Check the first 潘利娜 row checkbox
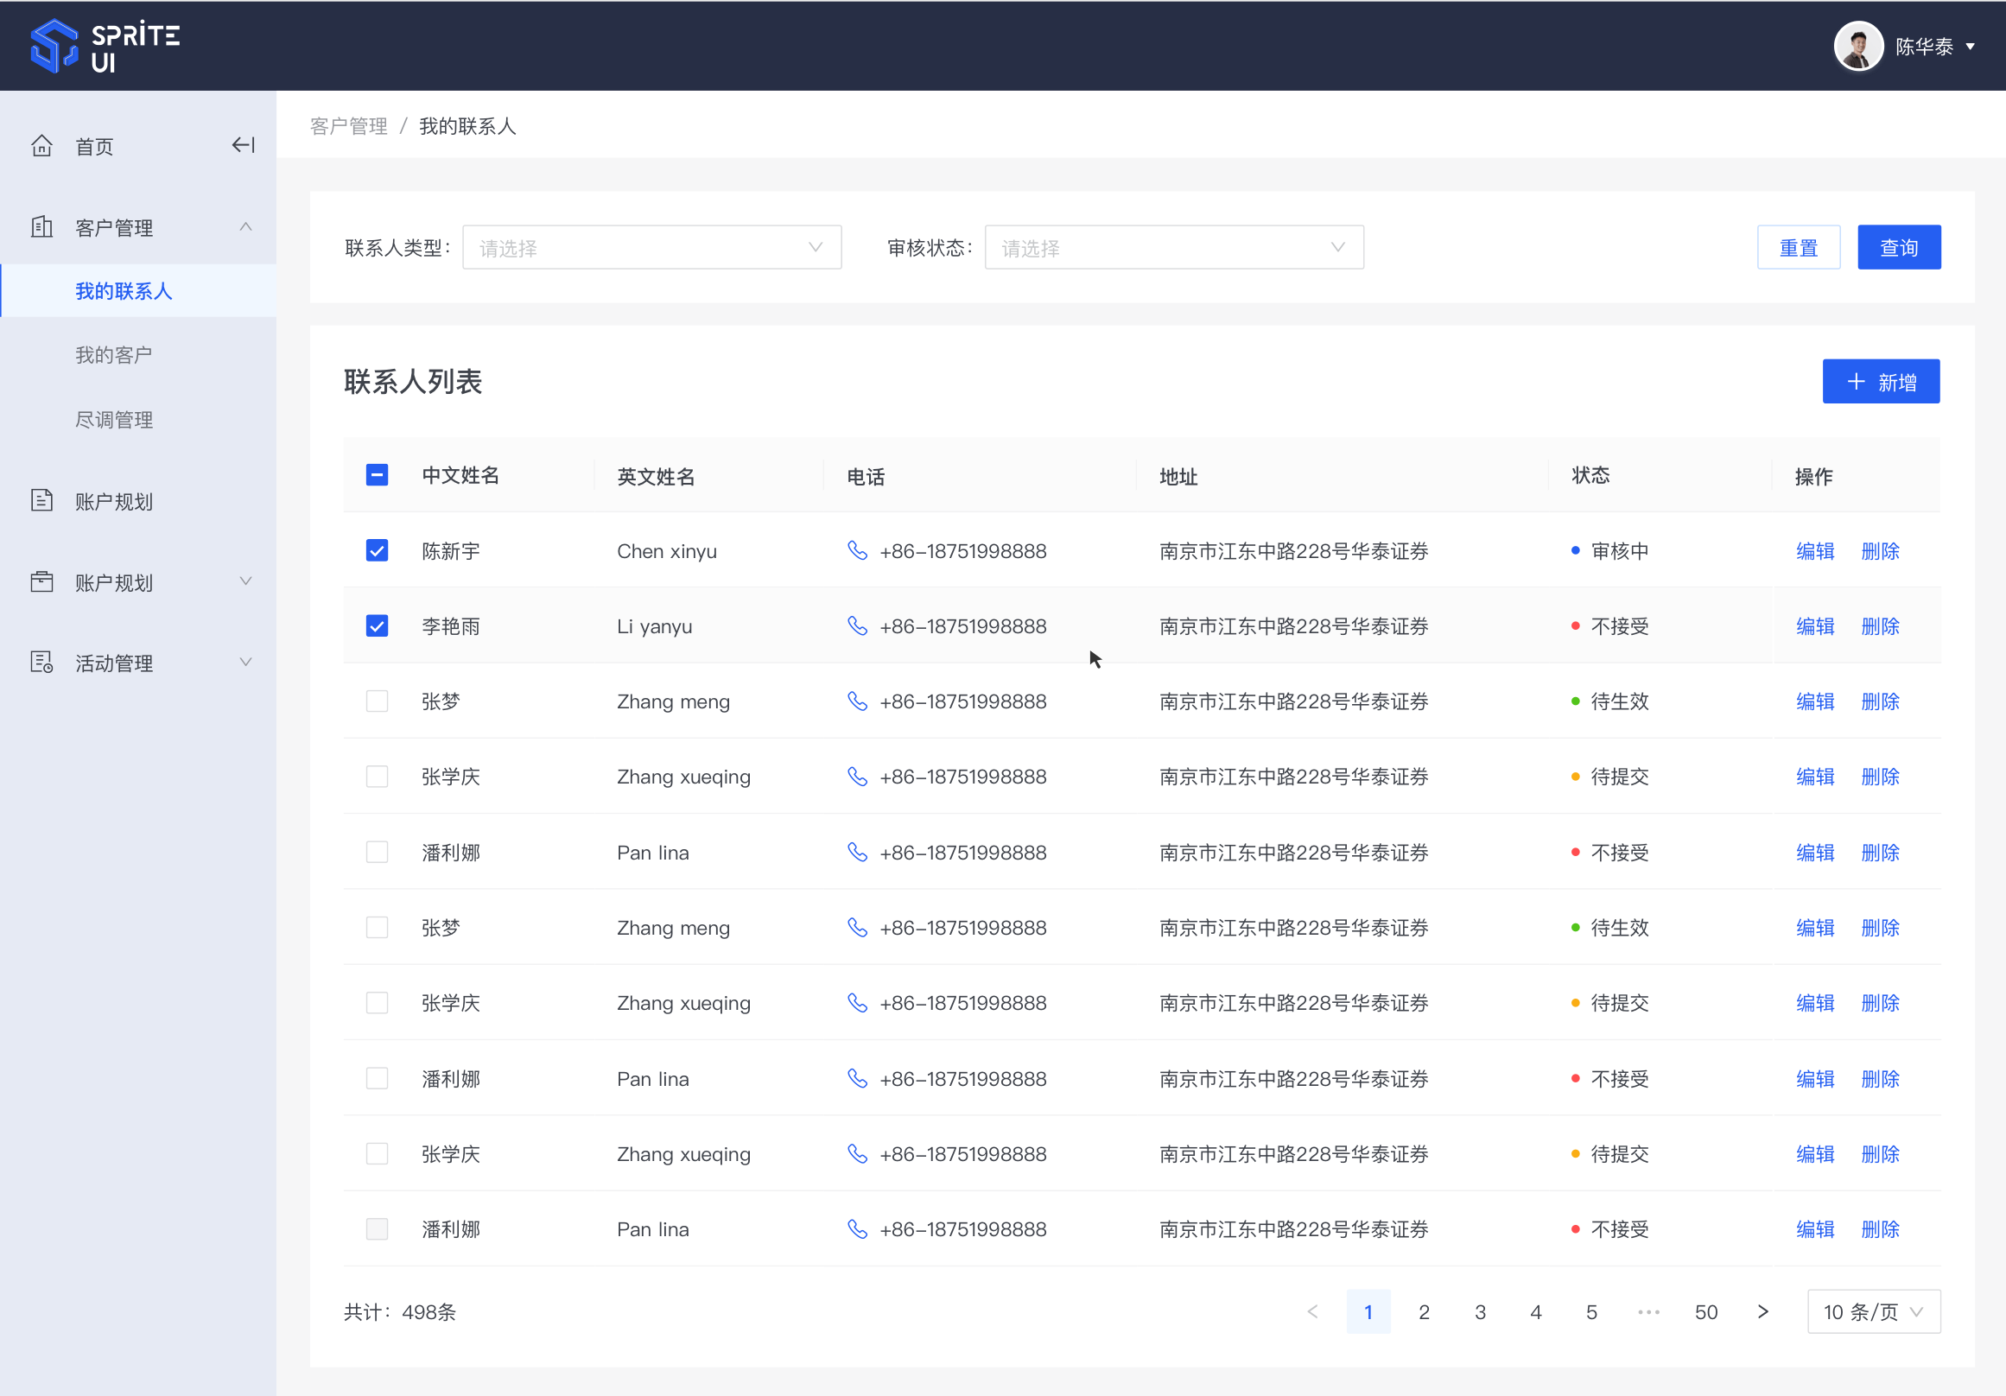This screenshot has width=2006, height=1396. (377, 852)
